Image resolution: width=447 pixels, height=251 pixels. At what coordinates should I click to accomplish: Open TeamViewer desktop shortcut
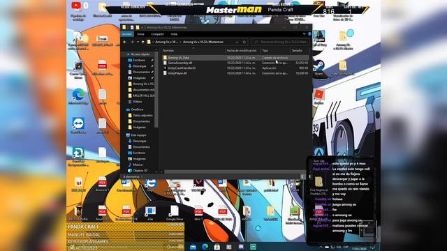(78, 125)
